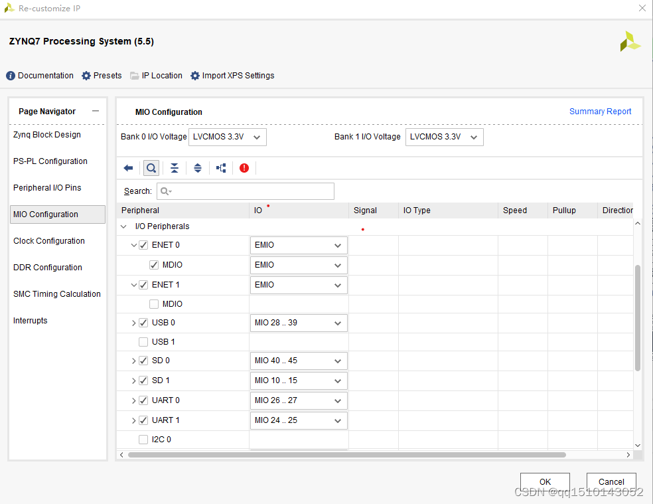Expand the UART 1 tree node
The height and width of the screenshot is (504, 653).
[133, 420]
